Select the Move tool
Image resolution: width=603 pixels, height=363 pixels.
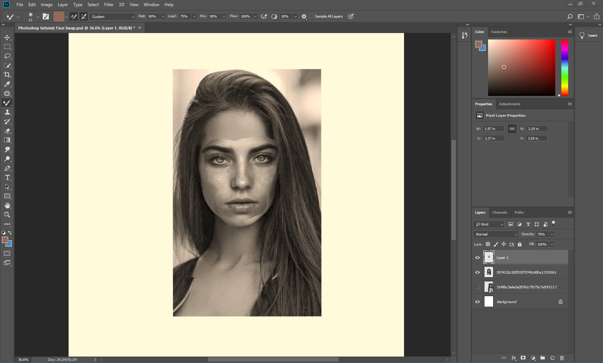pos(7,37)
